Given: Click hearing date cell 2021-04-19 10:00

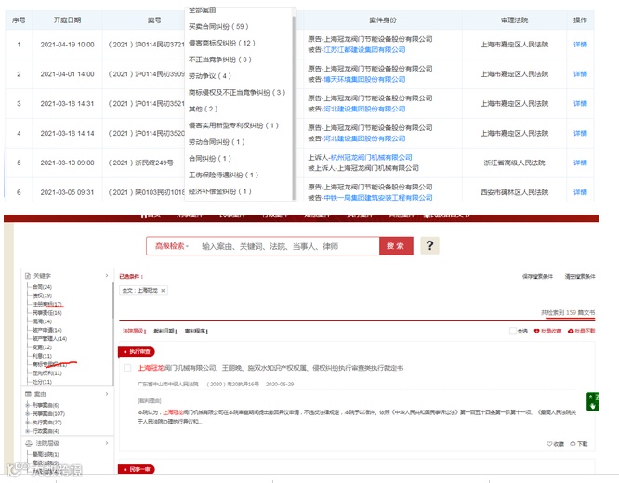Looking at the screenshot, I should [x=67, y=45].
